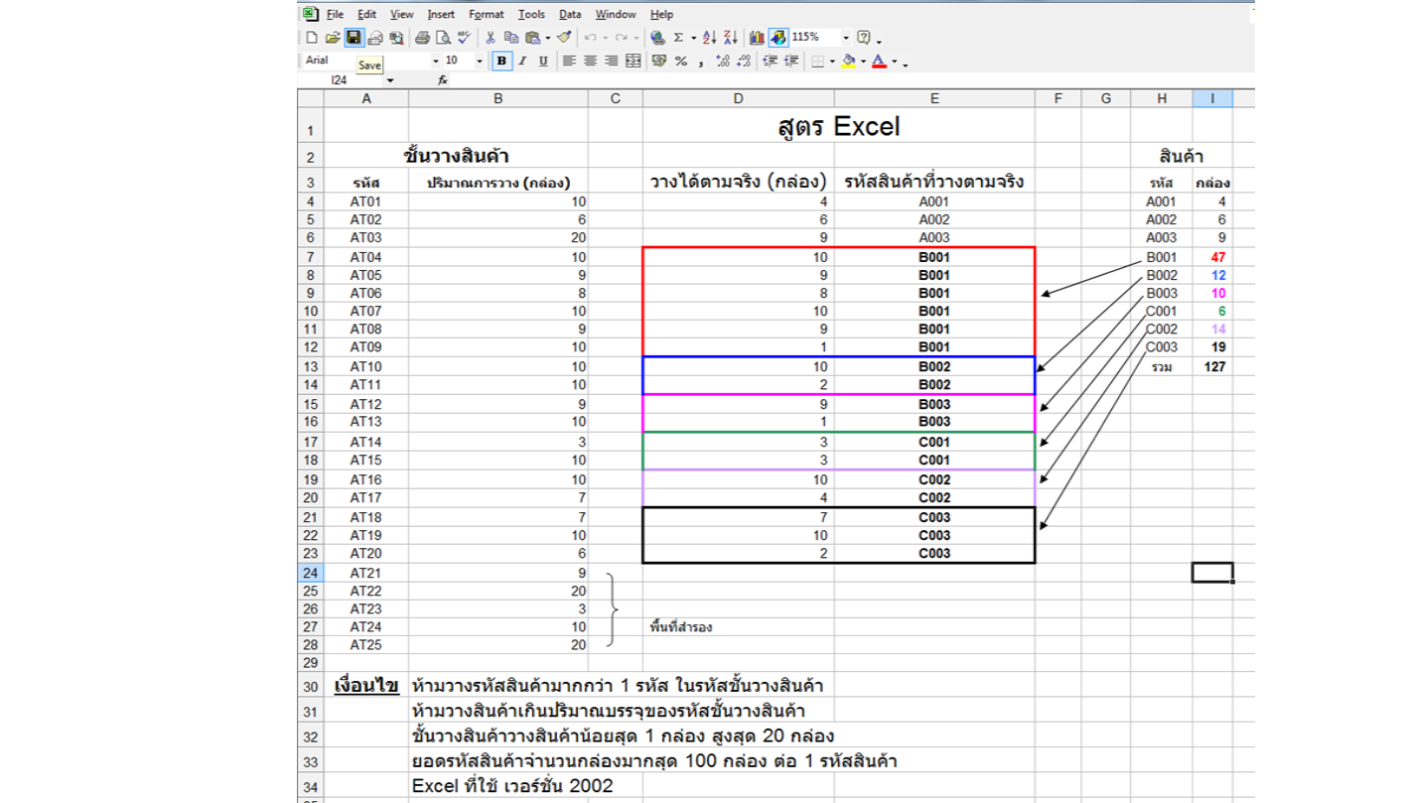Toggle Italic formatting
Image resolution: width=1406 pixels, height=803 pixels.
point(522,61)
